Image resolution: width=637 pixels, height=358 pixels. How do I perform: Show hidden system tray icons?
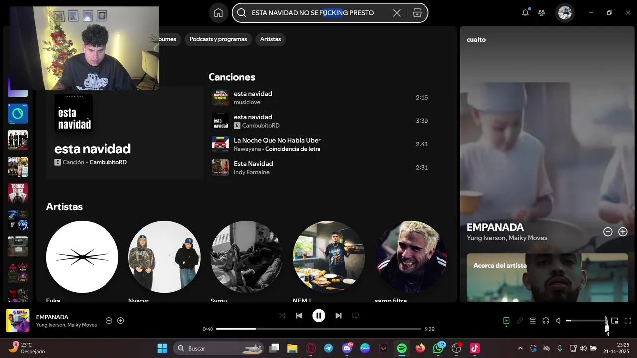tap(520, 348)
